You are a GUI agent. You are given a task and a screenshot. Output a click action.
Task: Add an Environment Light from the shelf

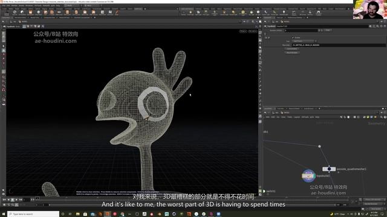(x=243, y=12)
